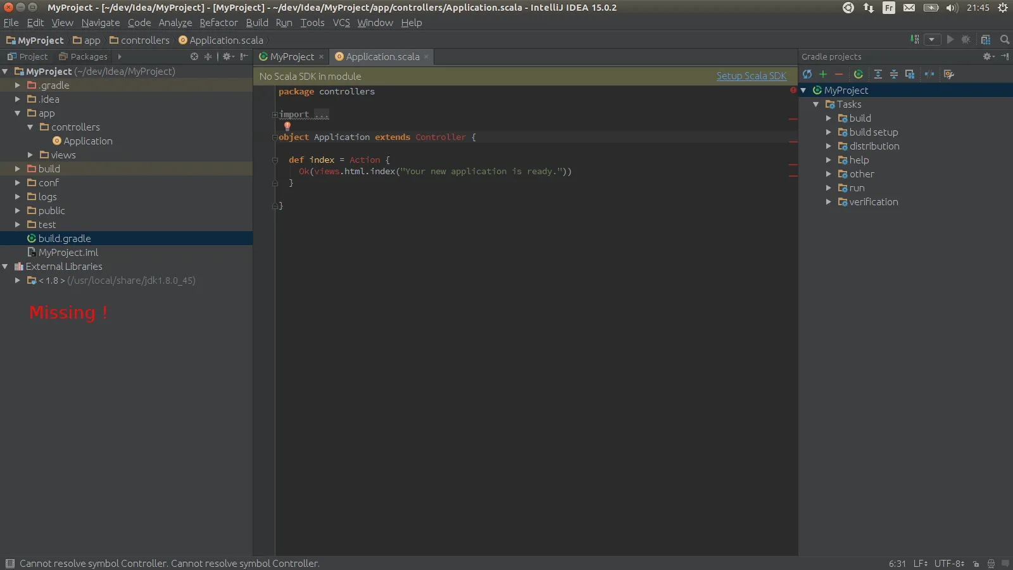Toggle show modules dependencies in Gradle
1013x570 pixels.
tap(910, 74)
